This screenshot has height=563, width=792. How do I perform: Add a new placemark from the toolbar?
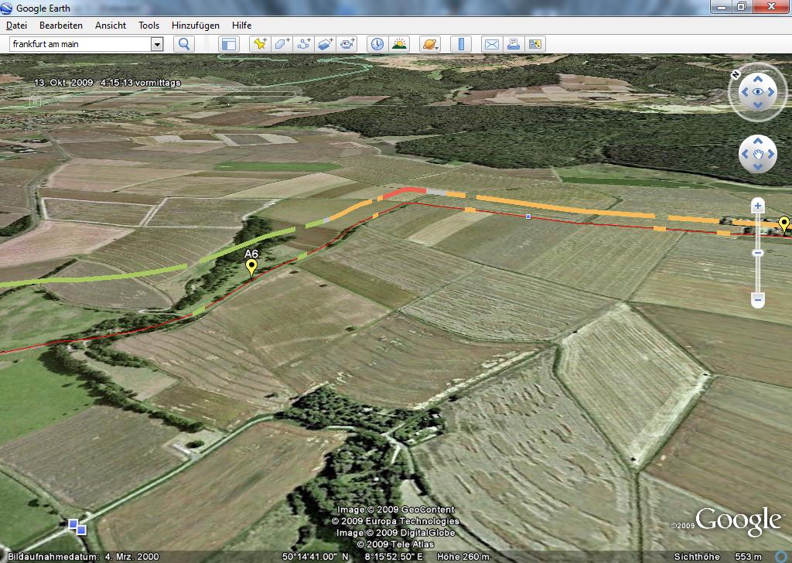click(x=260, y=44)
